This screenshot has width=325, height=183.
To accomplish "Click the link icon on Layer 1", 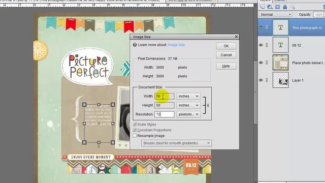I will (x=267, y=80).
